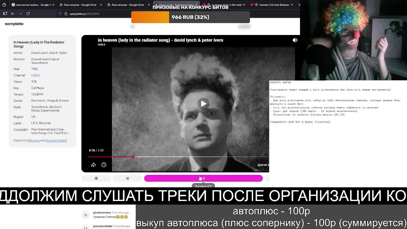This screenshot has height=229, width=407.
Task: Click the '0:18 / 1:35' time display
Action: click(96, 150)
